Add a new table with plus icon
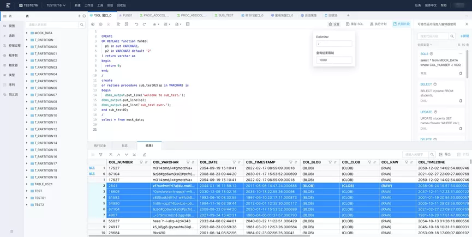The height and width of the screenshot is (237, 472). [x=79, y=16]
